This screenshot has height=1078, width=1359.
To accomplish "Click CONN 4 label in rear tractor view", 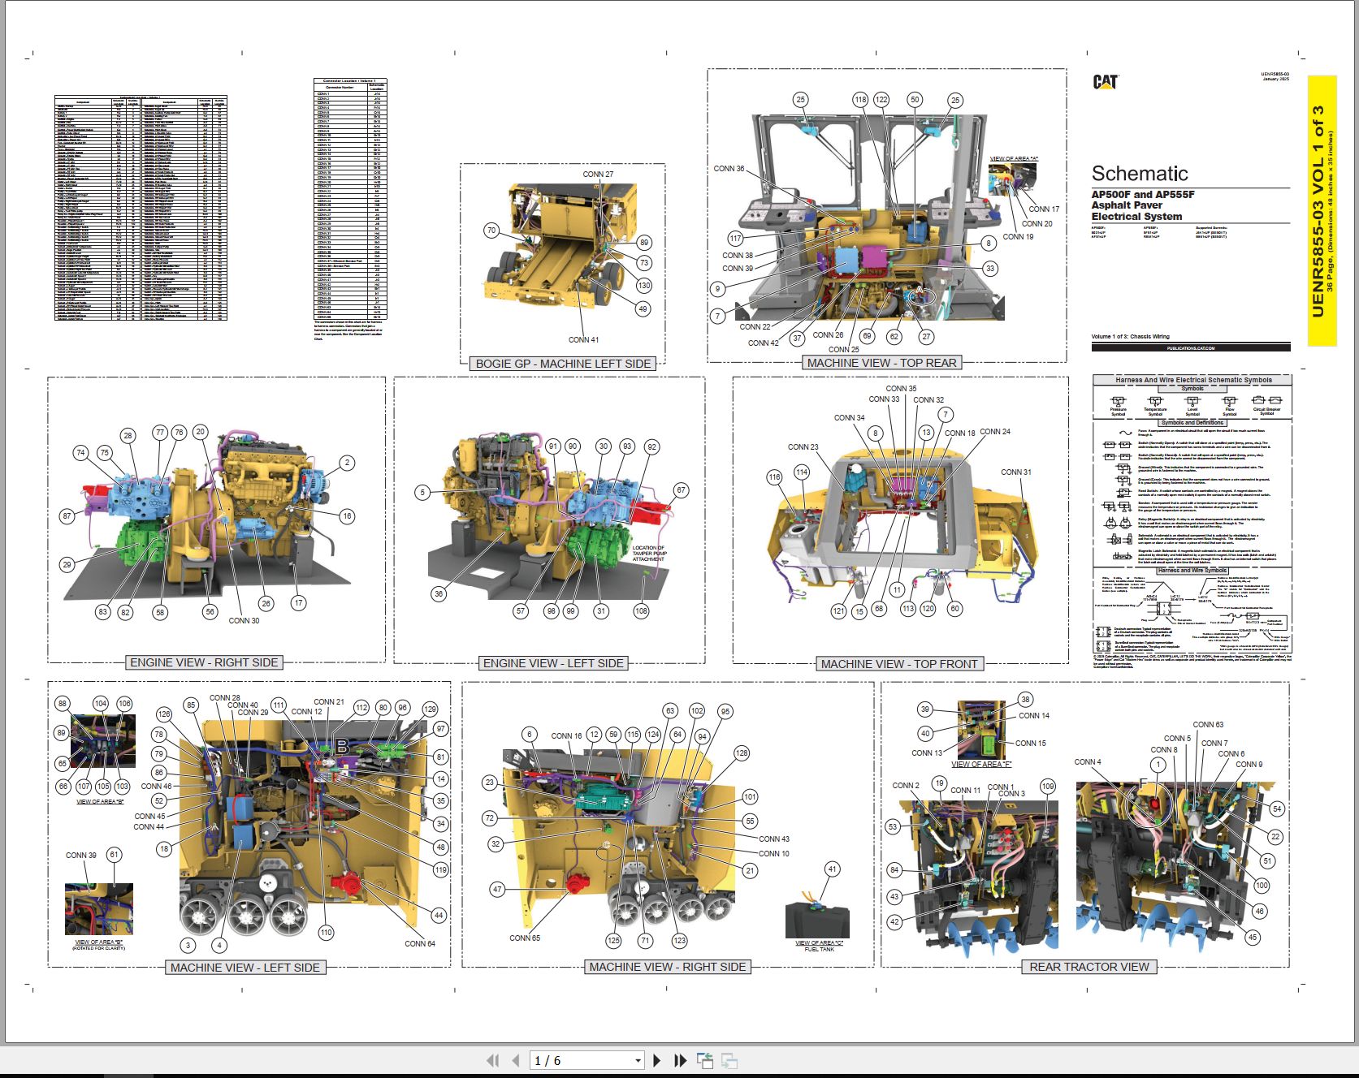I will pos(1088,762).
